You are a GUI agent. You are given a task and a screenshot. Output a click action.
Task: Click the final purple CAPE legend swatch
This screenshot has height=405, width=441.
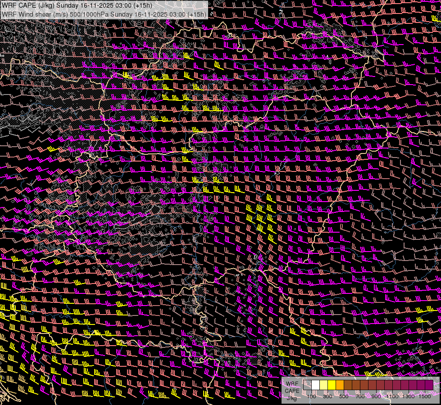429,385
